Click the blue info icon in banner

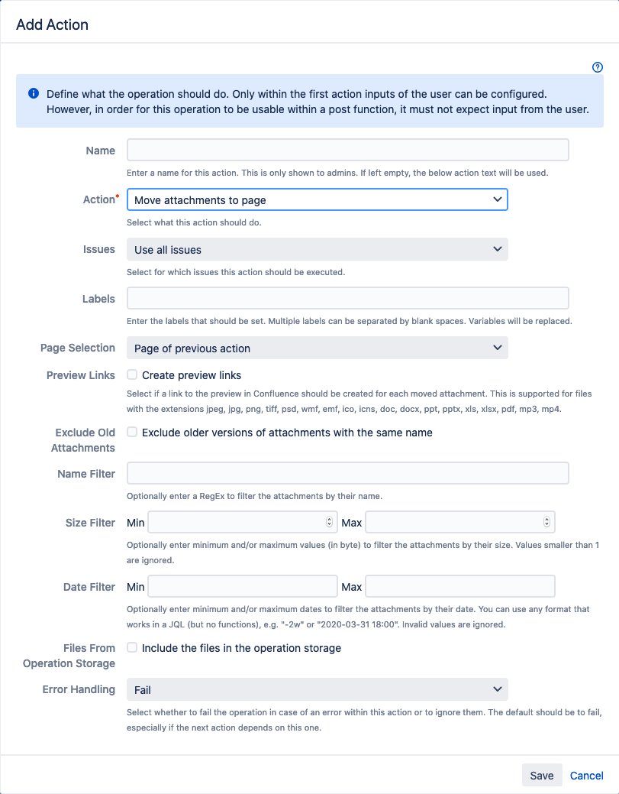[34, 93]
